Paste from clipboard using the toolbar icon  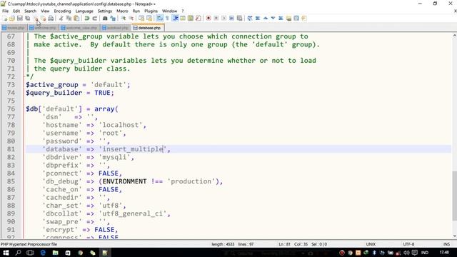click(76, 19)
